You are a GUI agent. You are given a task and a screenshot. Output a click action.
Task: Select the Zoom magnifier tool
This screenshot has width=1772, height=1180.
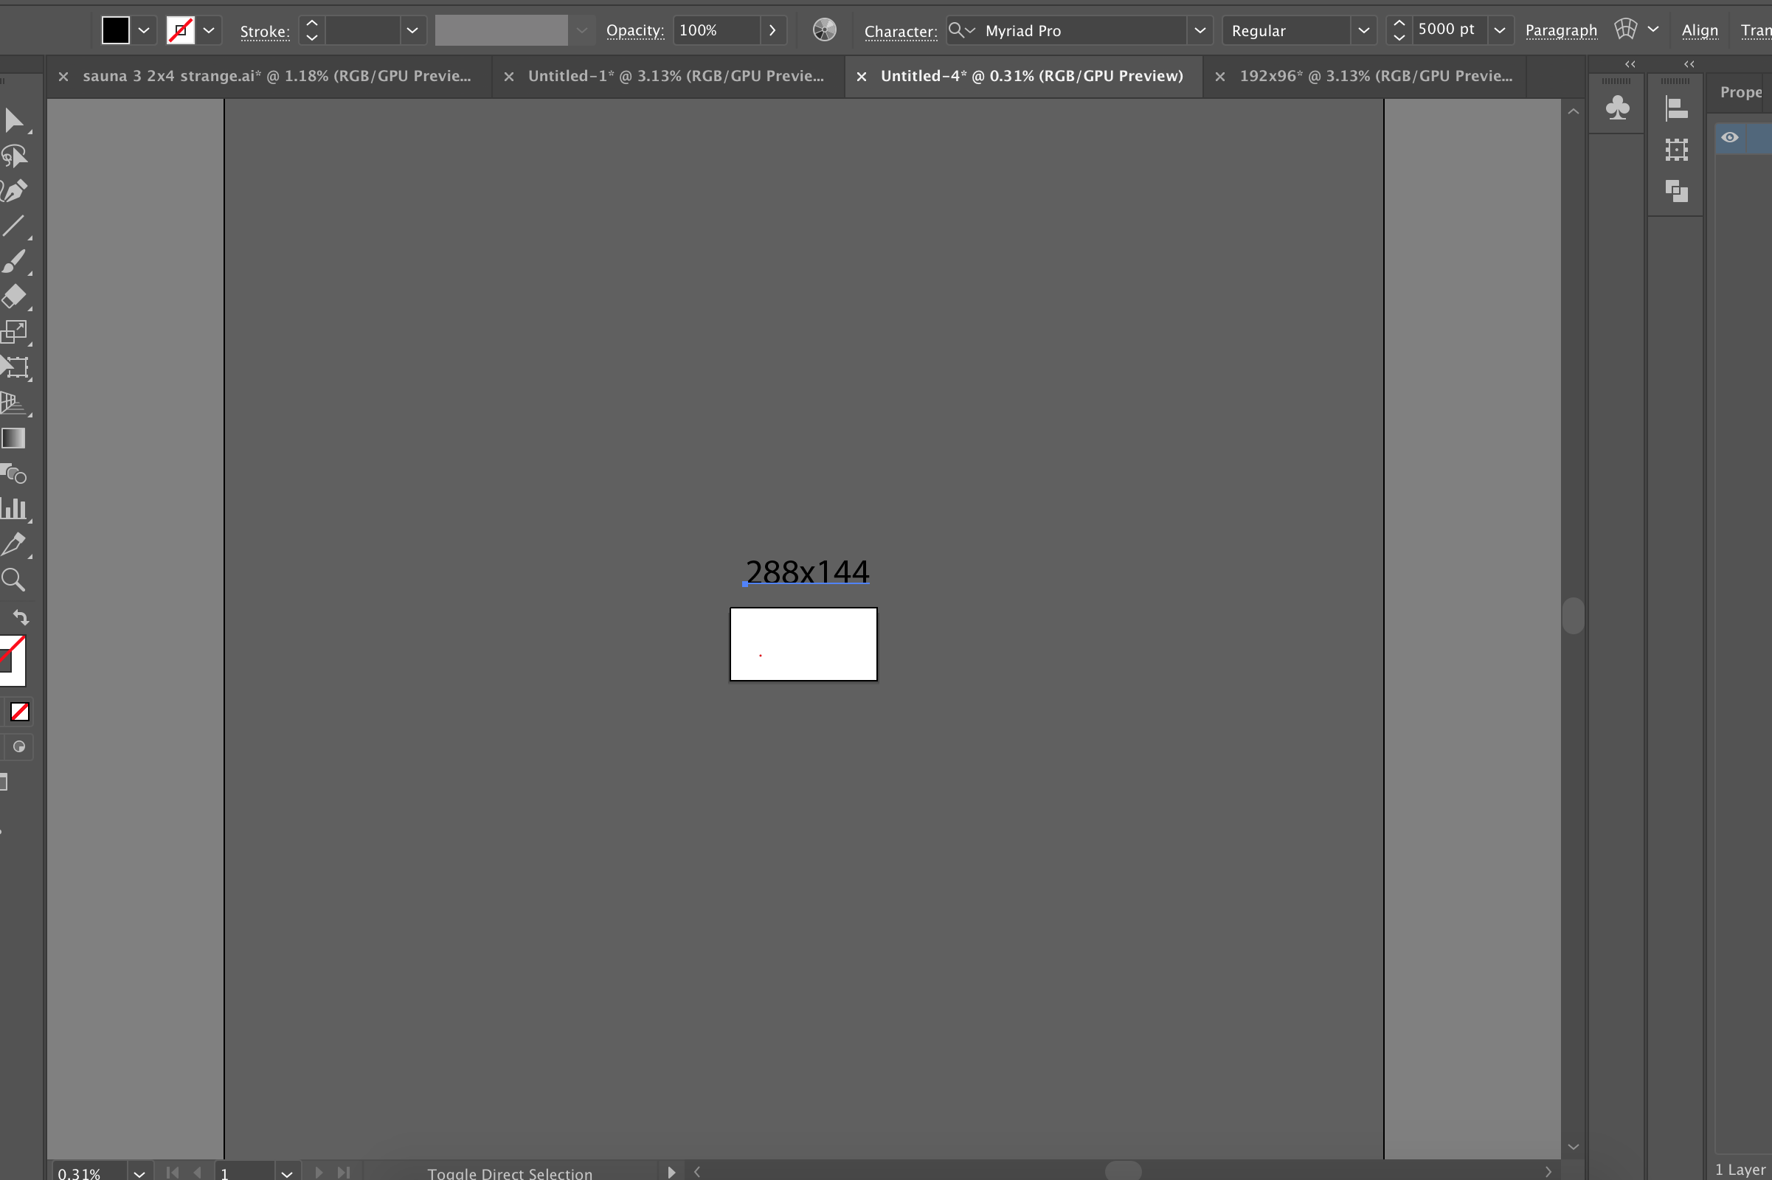[x=13, y=580]
